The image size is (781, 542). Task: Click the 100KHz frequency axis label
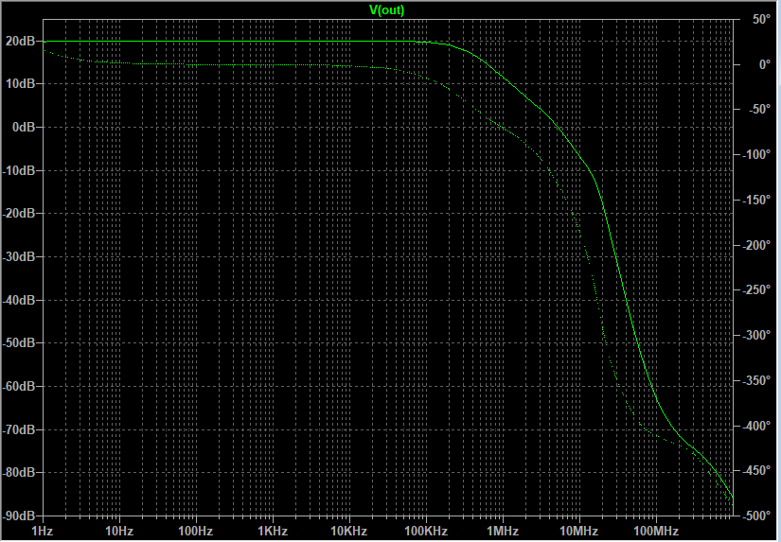click(426, 531)
